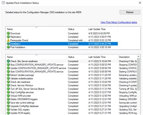The image size is (143, 115).
Task: Click check icon beside Delete SMSDBMON triggers
Action: tap(8, 99)
